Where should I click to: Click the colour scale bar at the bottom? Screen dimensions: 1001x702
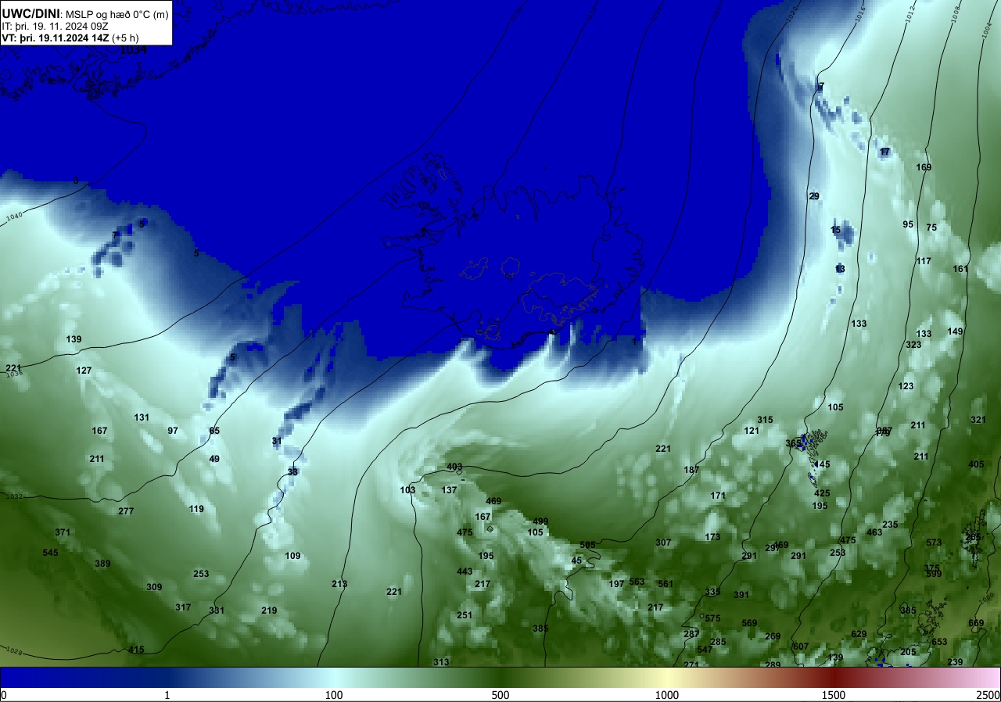click(500, 677)
